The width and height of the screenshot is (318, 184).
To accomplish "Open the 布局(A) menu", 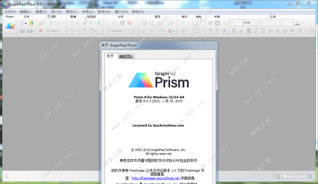I will coord(88,11).
